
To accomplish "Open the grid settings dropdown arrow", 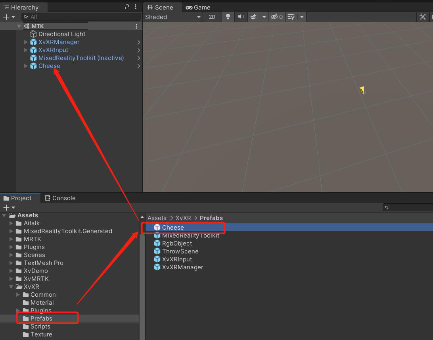I will pos(302,17).
